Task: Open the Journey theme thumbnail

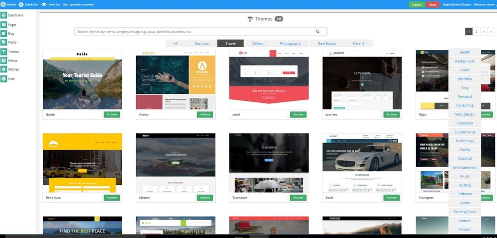Action: click(362, 79)
